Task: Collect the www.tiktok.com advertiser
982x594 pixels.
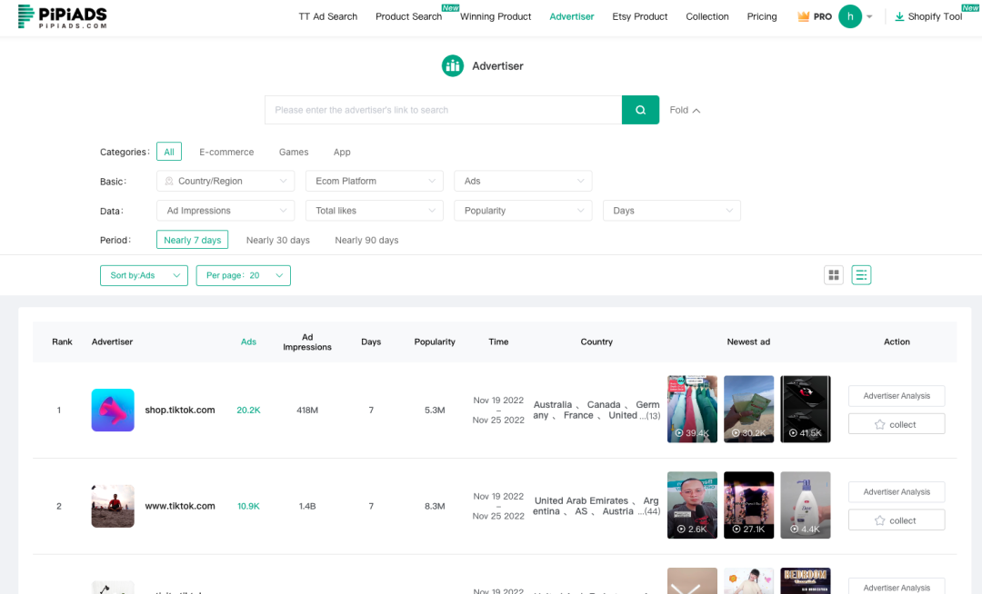Action: (896, 520)
